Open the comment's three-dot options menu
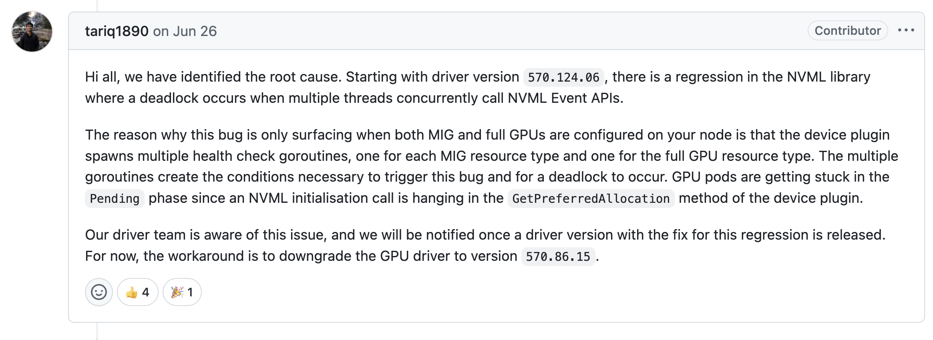 tap(906, 30)
